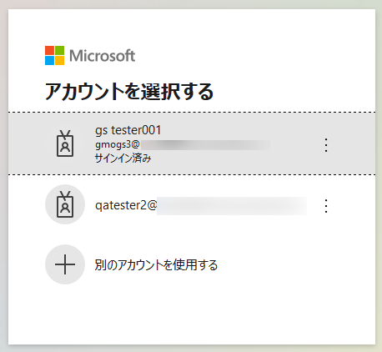Viewport: 382px width, 352px height.
Task: Click blurred domain part of qatester2 email
Action: pos(232,206)
